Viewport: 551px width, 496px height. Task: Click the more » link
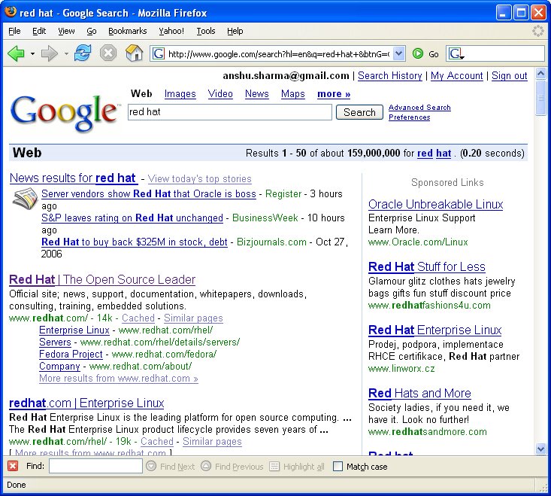(x=334, y=94)
